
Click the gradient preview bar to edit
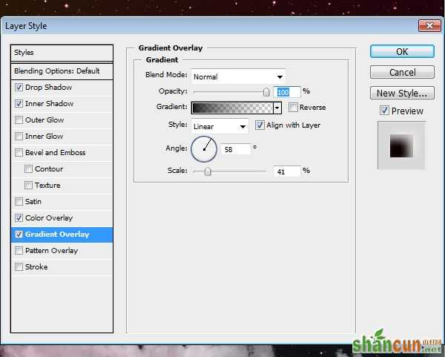(x=232, y=108)
